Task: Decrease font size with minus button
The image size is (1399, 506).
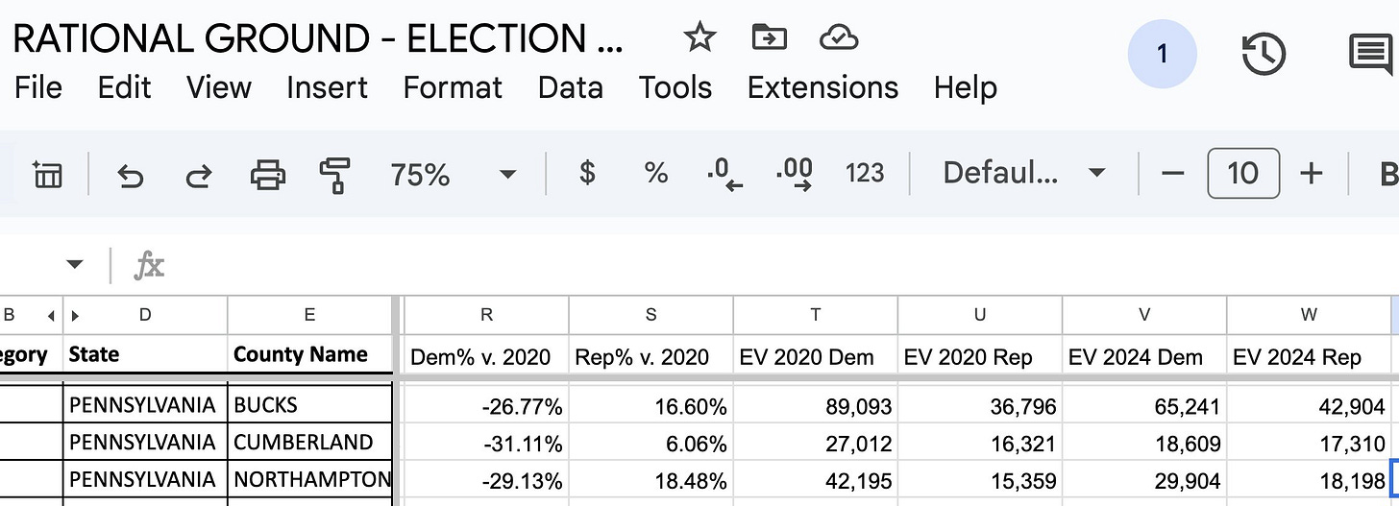Action: point(1172,173)
